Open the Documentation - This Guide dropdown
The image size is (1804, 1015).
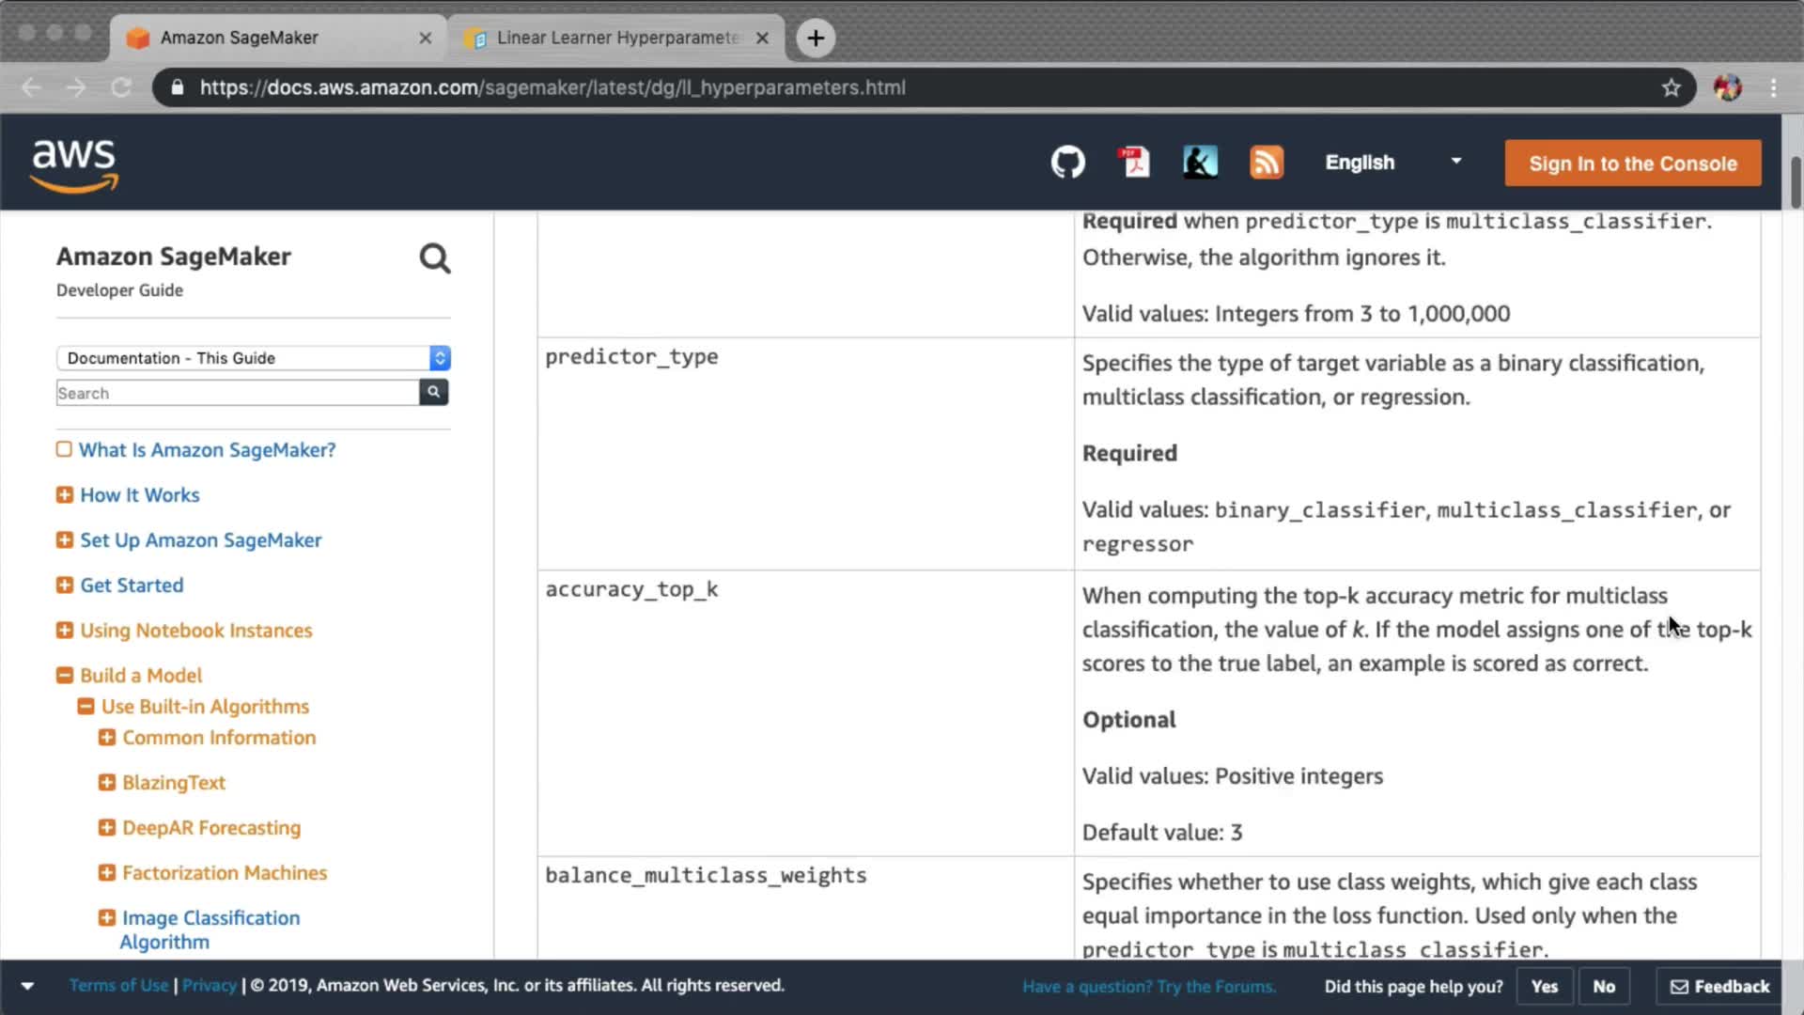[x=253, y=358]
